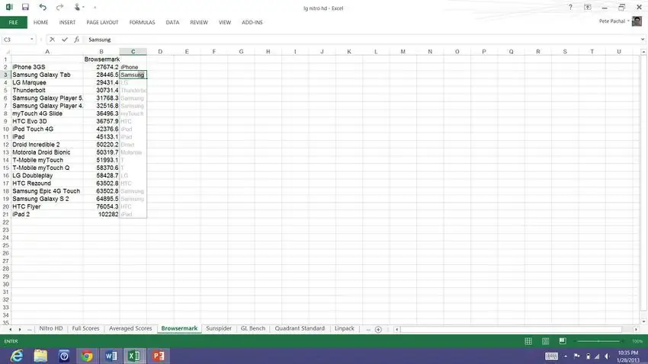Open Quadrant Standard sheet tab
The height and width of the screenshot is (364, 648).
point(300,328)
